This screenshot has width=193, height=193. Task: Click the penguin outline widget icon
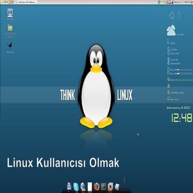pos(179,15)
